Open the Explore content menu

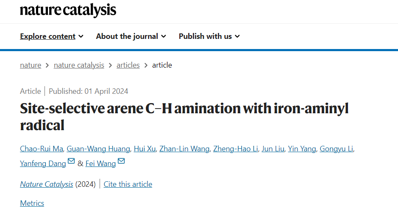coord(52,36)
